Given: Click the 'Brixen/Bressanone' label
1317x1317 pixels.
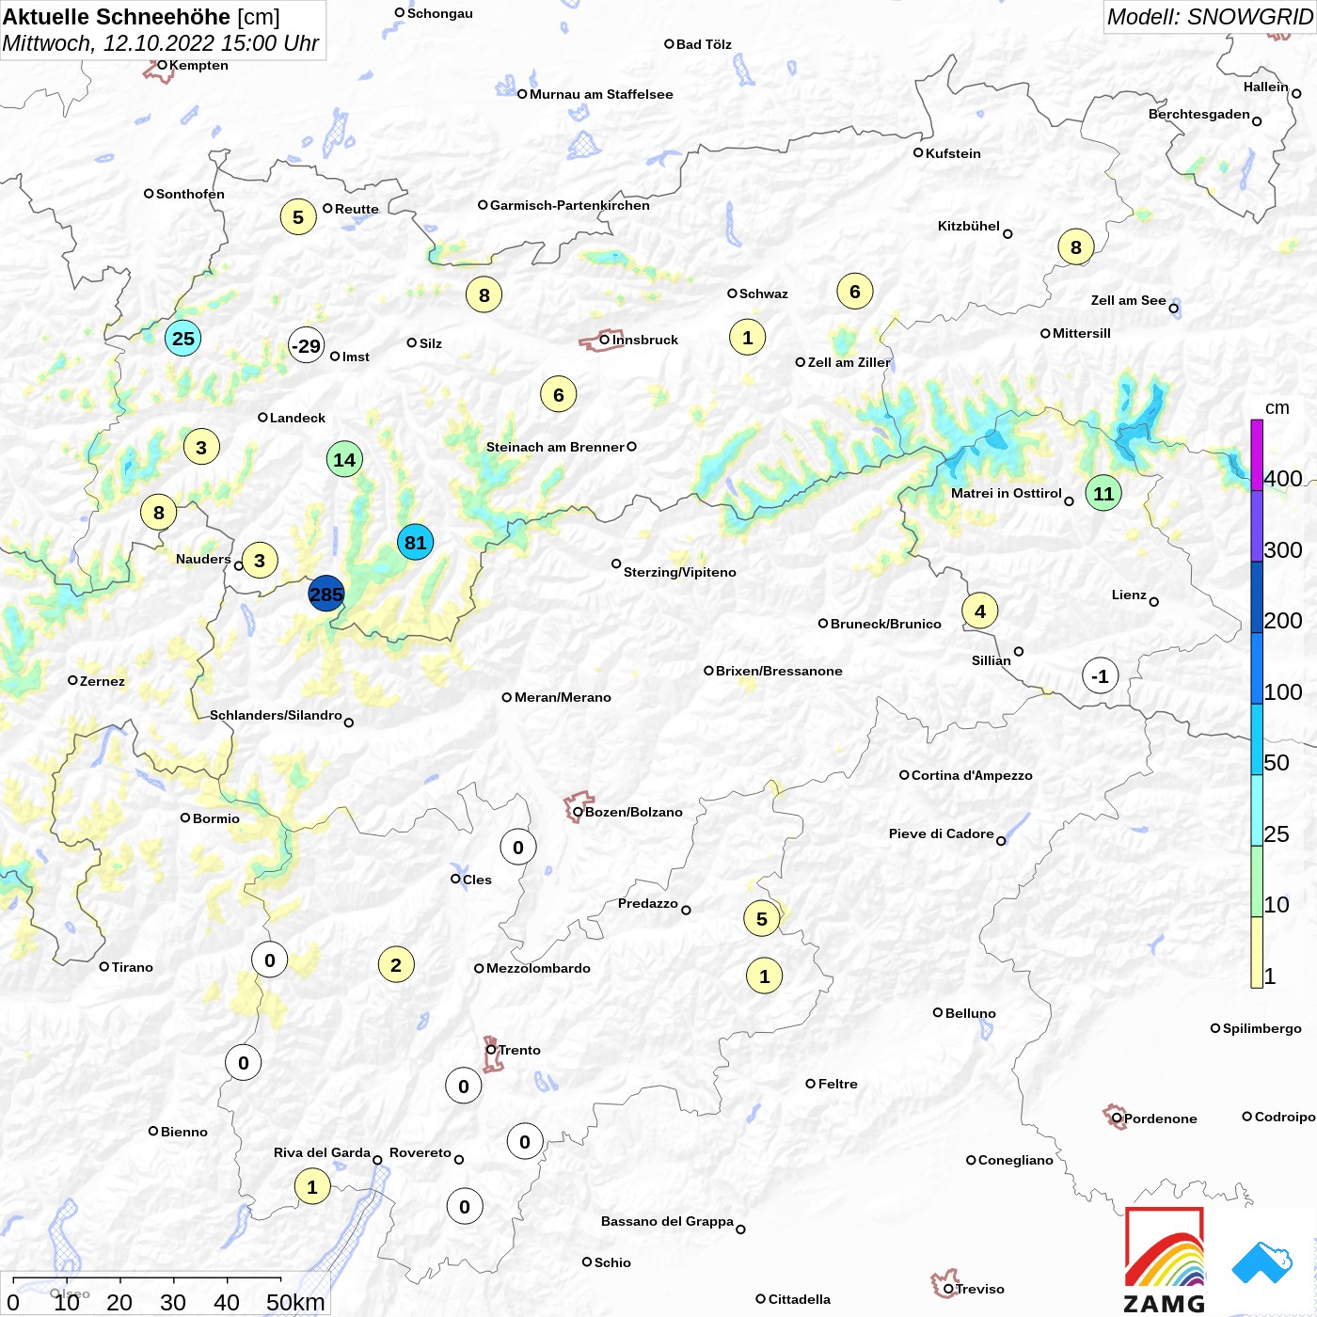Looking at the screenshot, I should (x=779, y=671).
